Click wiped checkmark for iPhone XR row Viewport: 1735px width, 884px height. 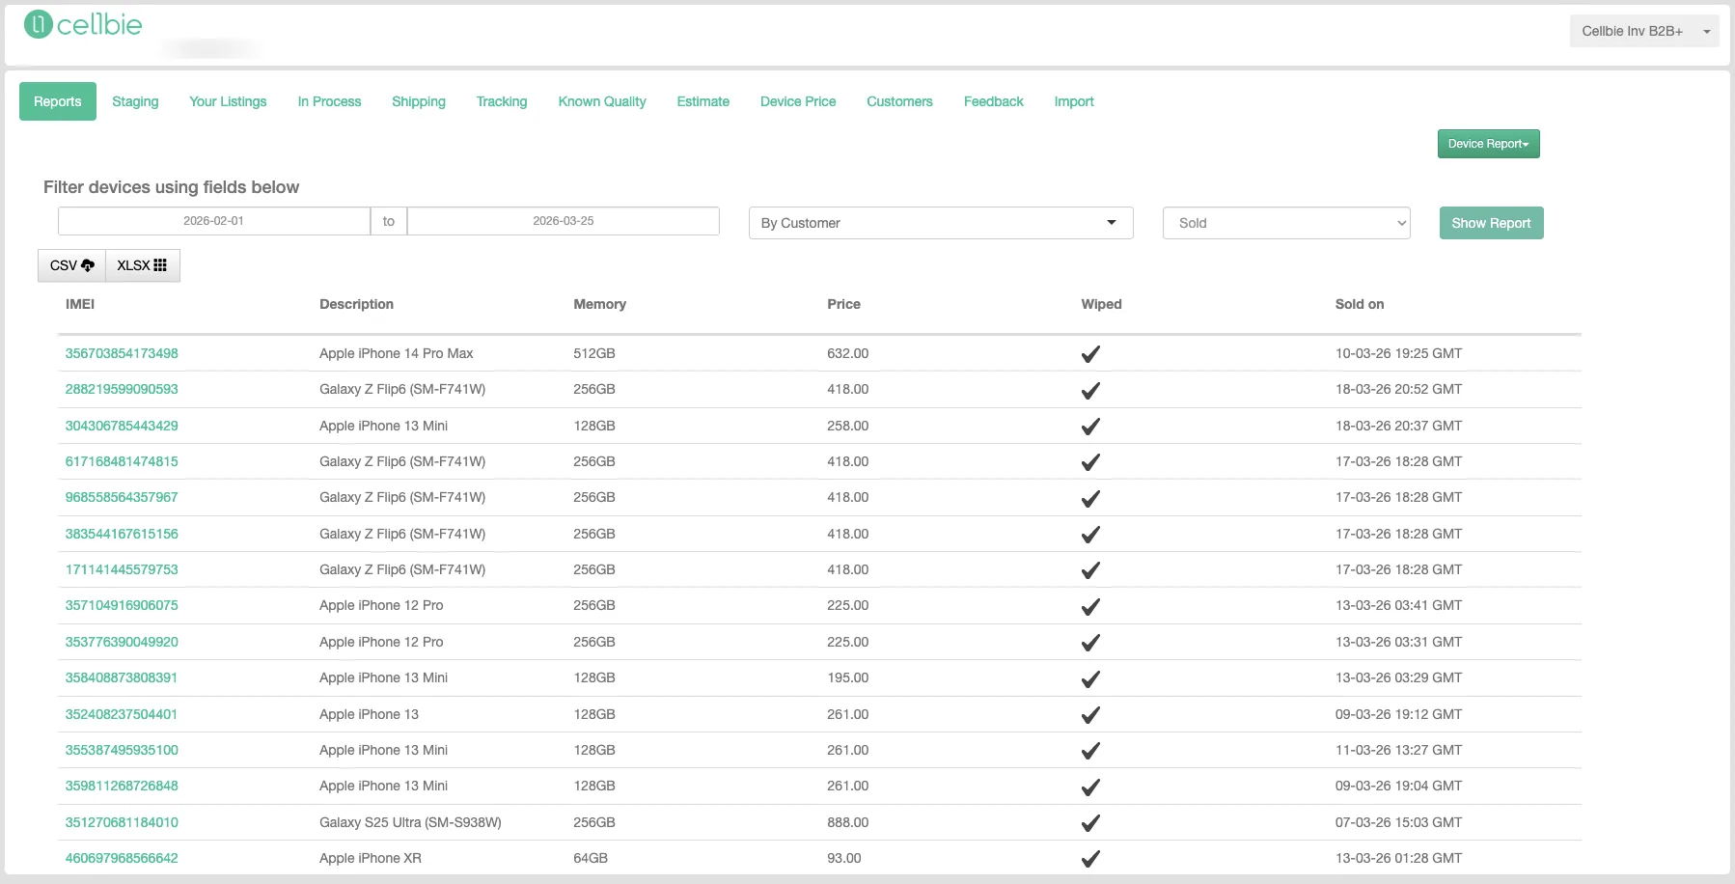[x=1090, y=859]
